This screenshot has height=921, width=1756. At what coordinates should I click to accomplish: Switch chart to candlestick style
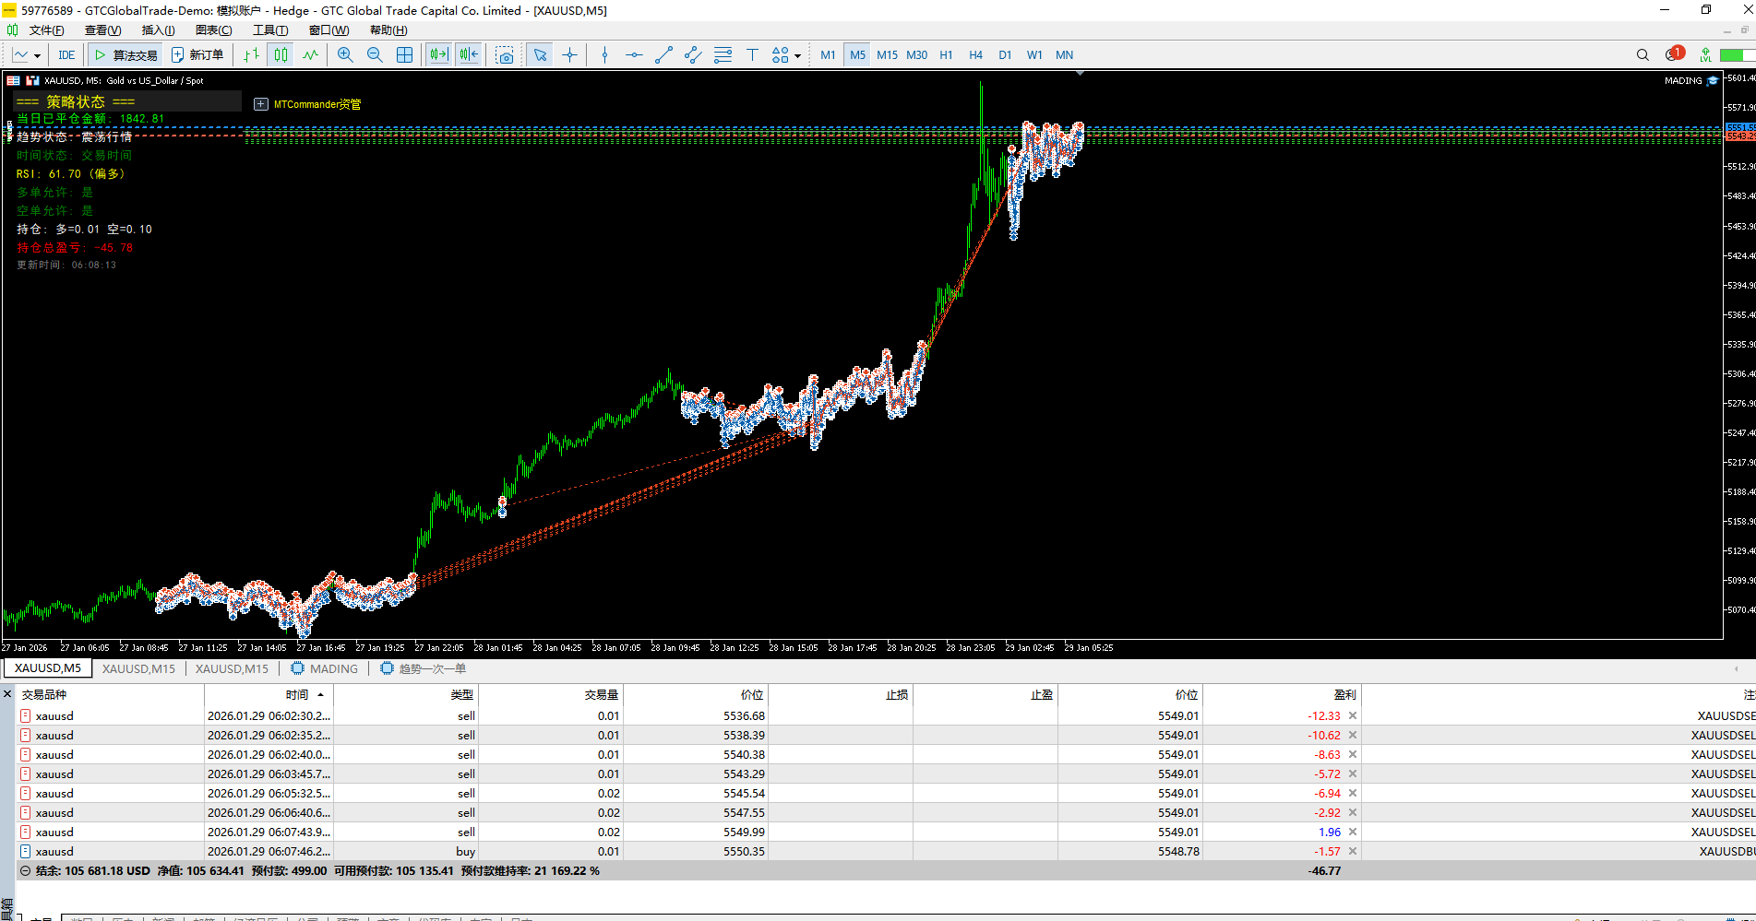point(281,55)
